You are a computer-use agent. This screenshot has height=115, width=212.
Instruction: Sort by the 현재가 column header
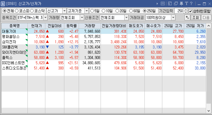[37, 26]
